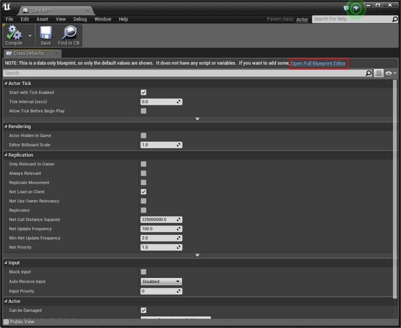The width and height of the screenshot is (401, 328).
Task: Uncheck Can be Damaged checkbox
Action: [143, 310]
